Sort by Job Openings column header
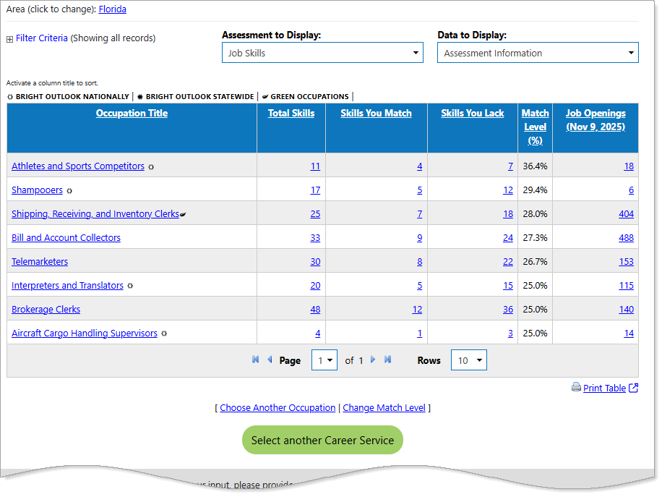The width and height of the screenshot is (662, 497). tap(596, 120)
